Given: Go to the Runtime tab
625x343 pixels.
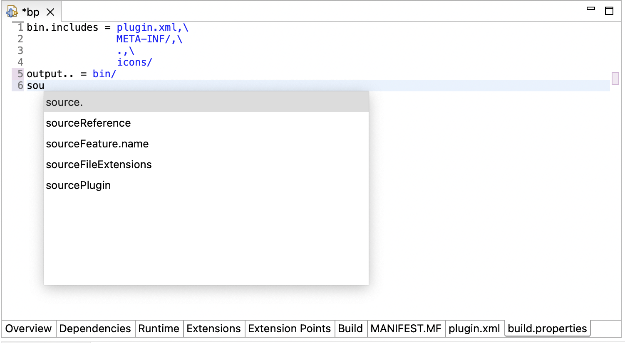Looking at the screenshot, I should click(x=159, y=328).
